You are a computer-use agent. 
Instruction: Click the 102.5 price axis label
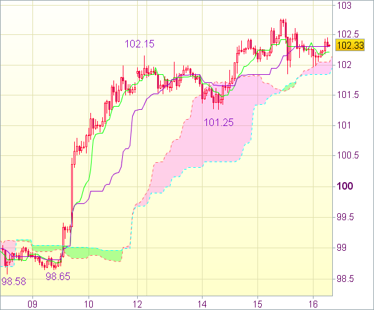pyautogui.click(x=348, y=34)
